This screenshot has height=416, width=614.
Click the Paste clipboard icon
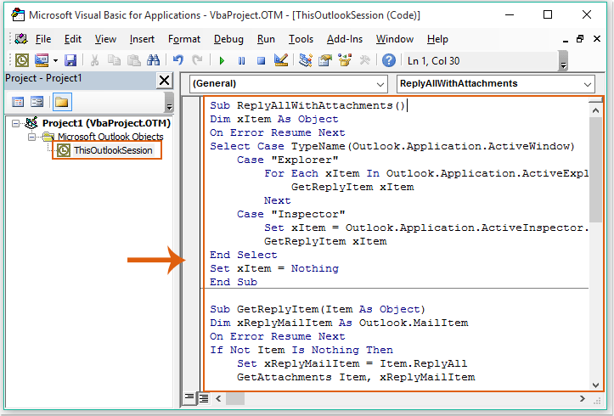[x=134, y=60]
